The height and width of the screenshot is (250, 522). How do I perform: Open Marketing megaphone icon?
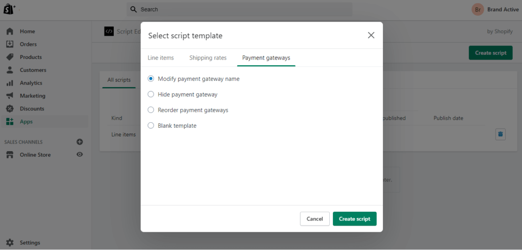tap(10, 96)
